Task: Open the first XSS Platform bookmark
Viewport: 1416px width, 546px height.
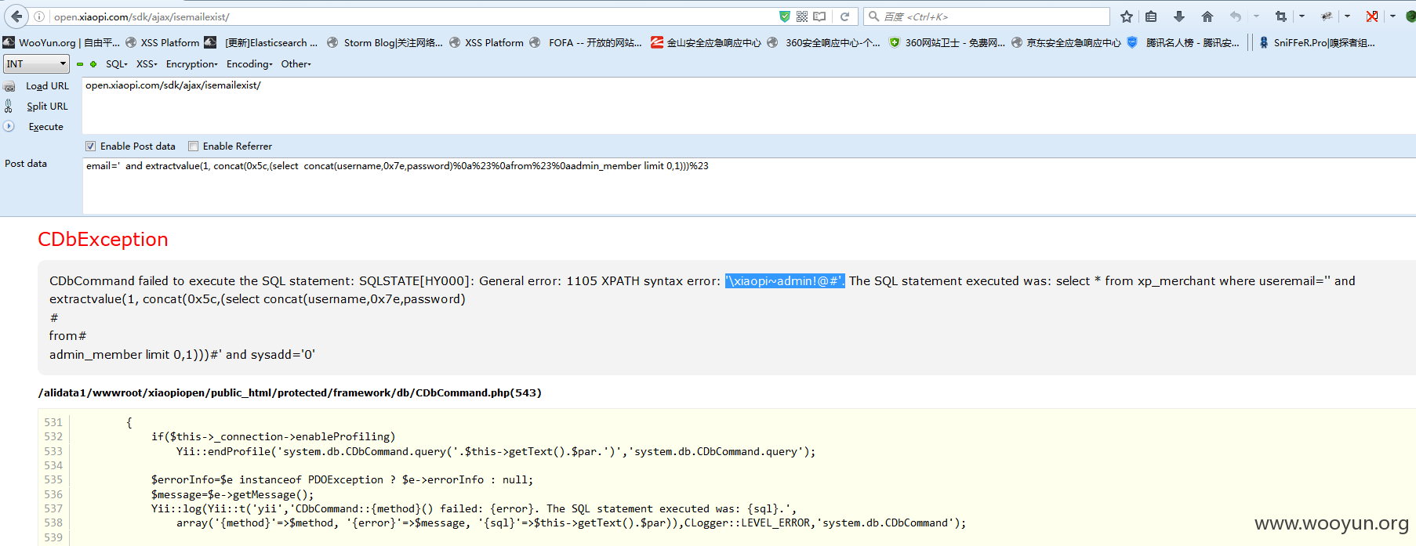Action: [162, 42]
